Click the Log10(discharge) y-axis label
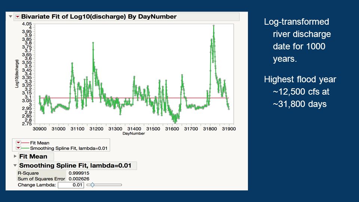359x202 pixels. click(x=17, y=74)
